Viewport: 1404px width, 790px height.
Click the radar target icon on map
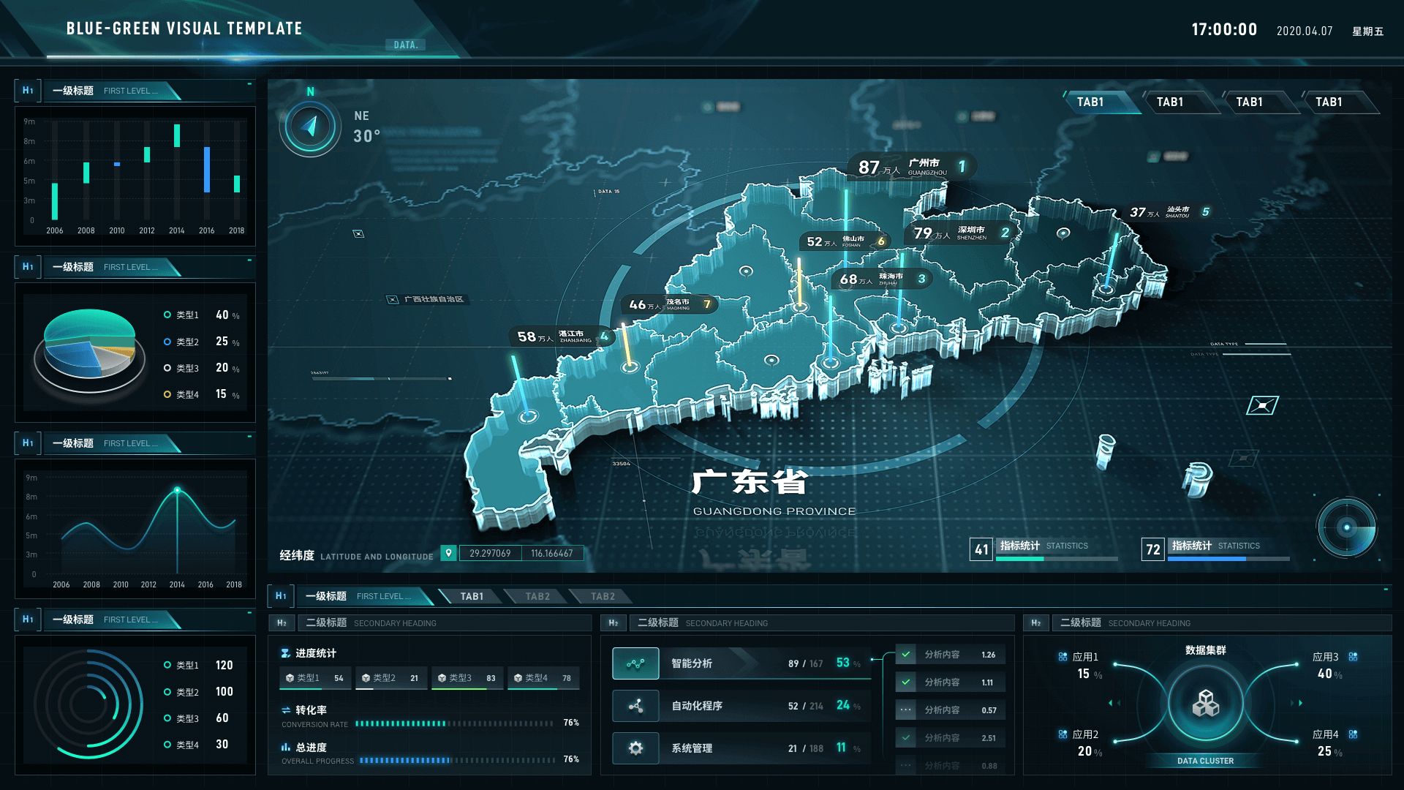pyautogui.click(x=1346, y=527)
